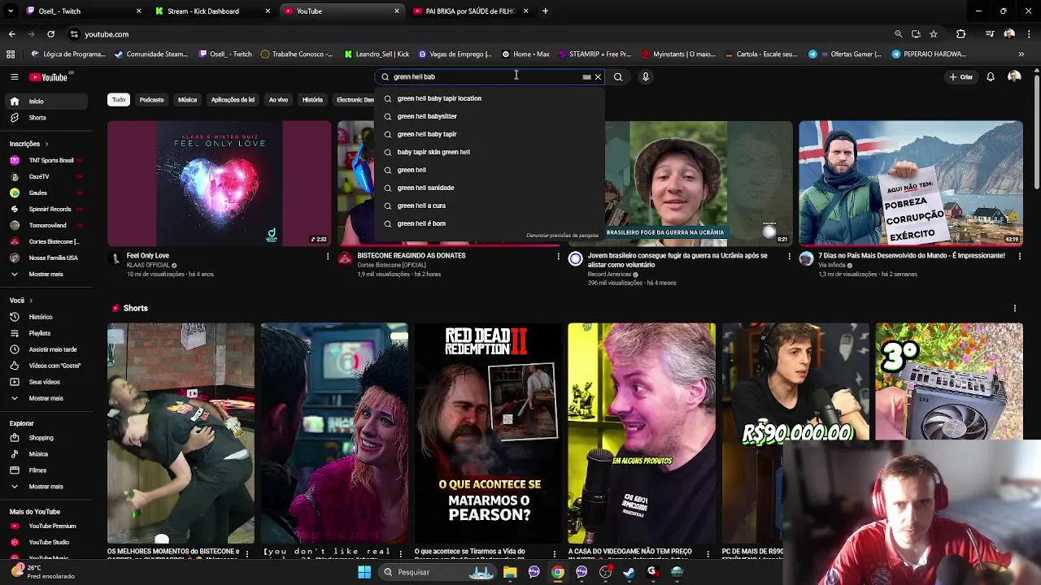Click the Criar button

click(960, 77)
